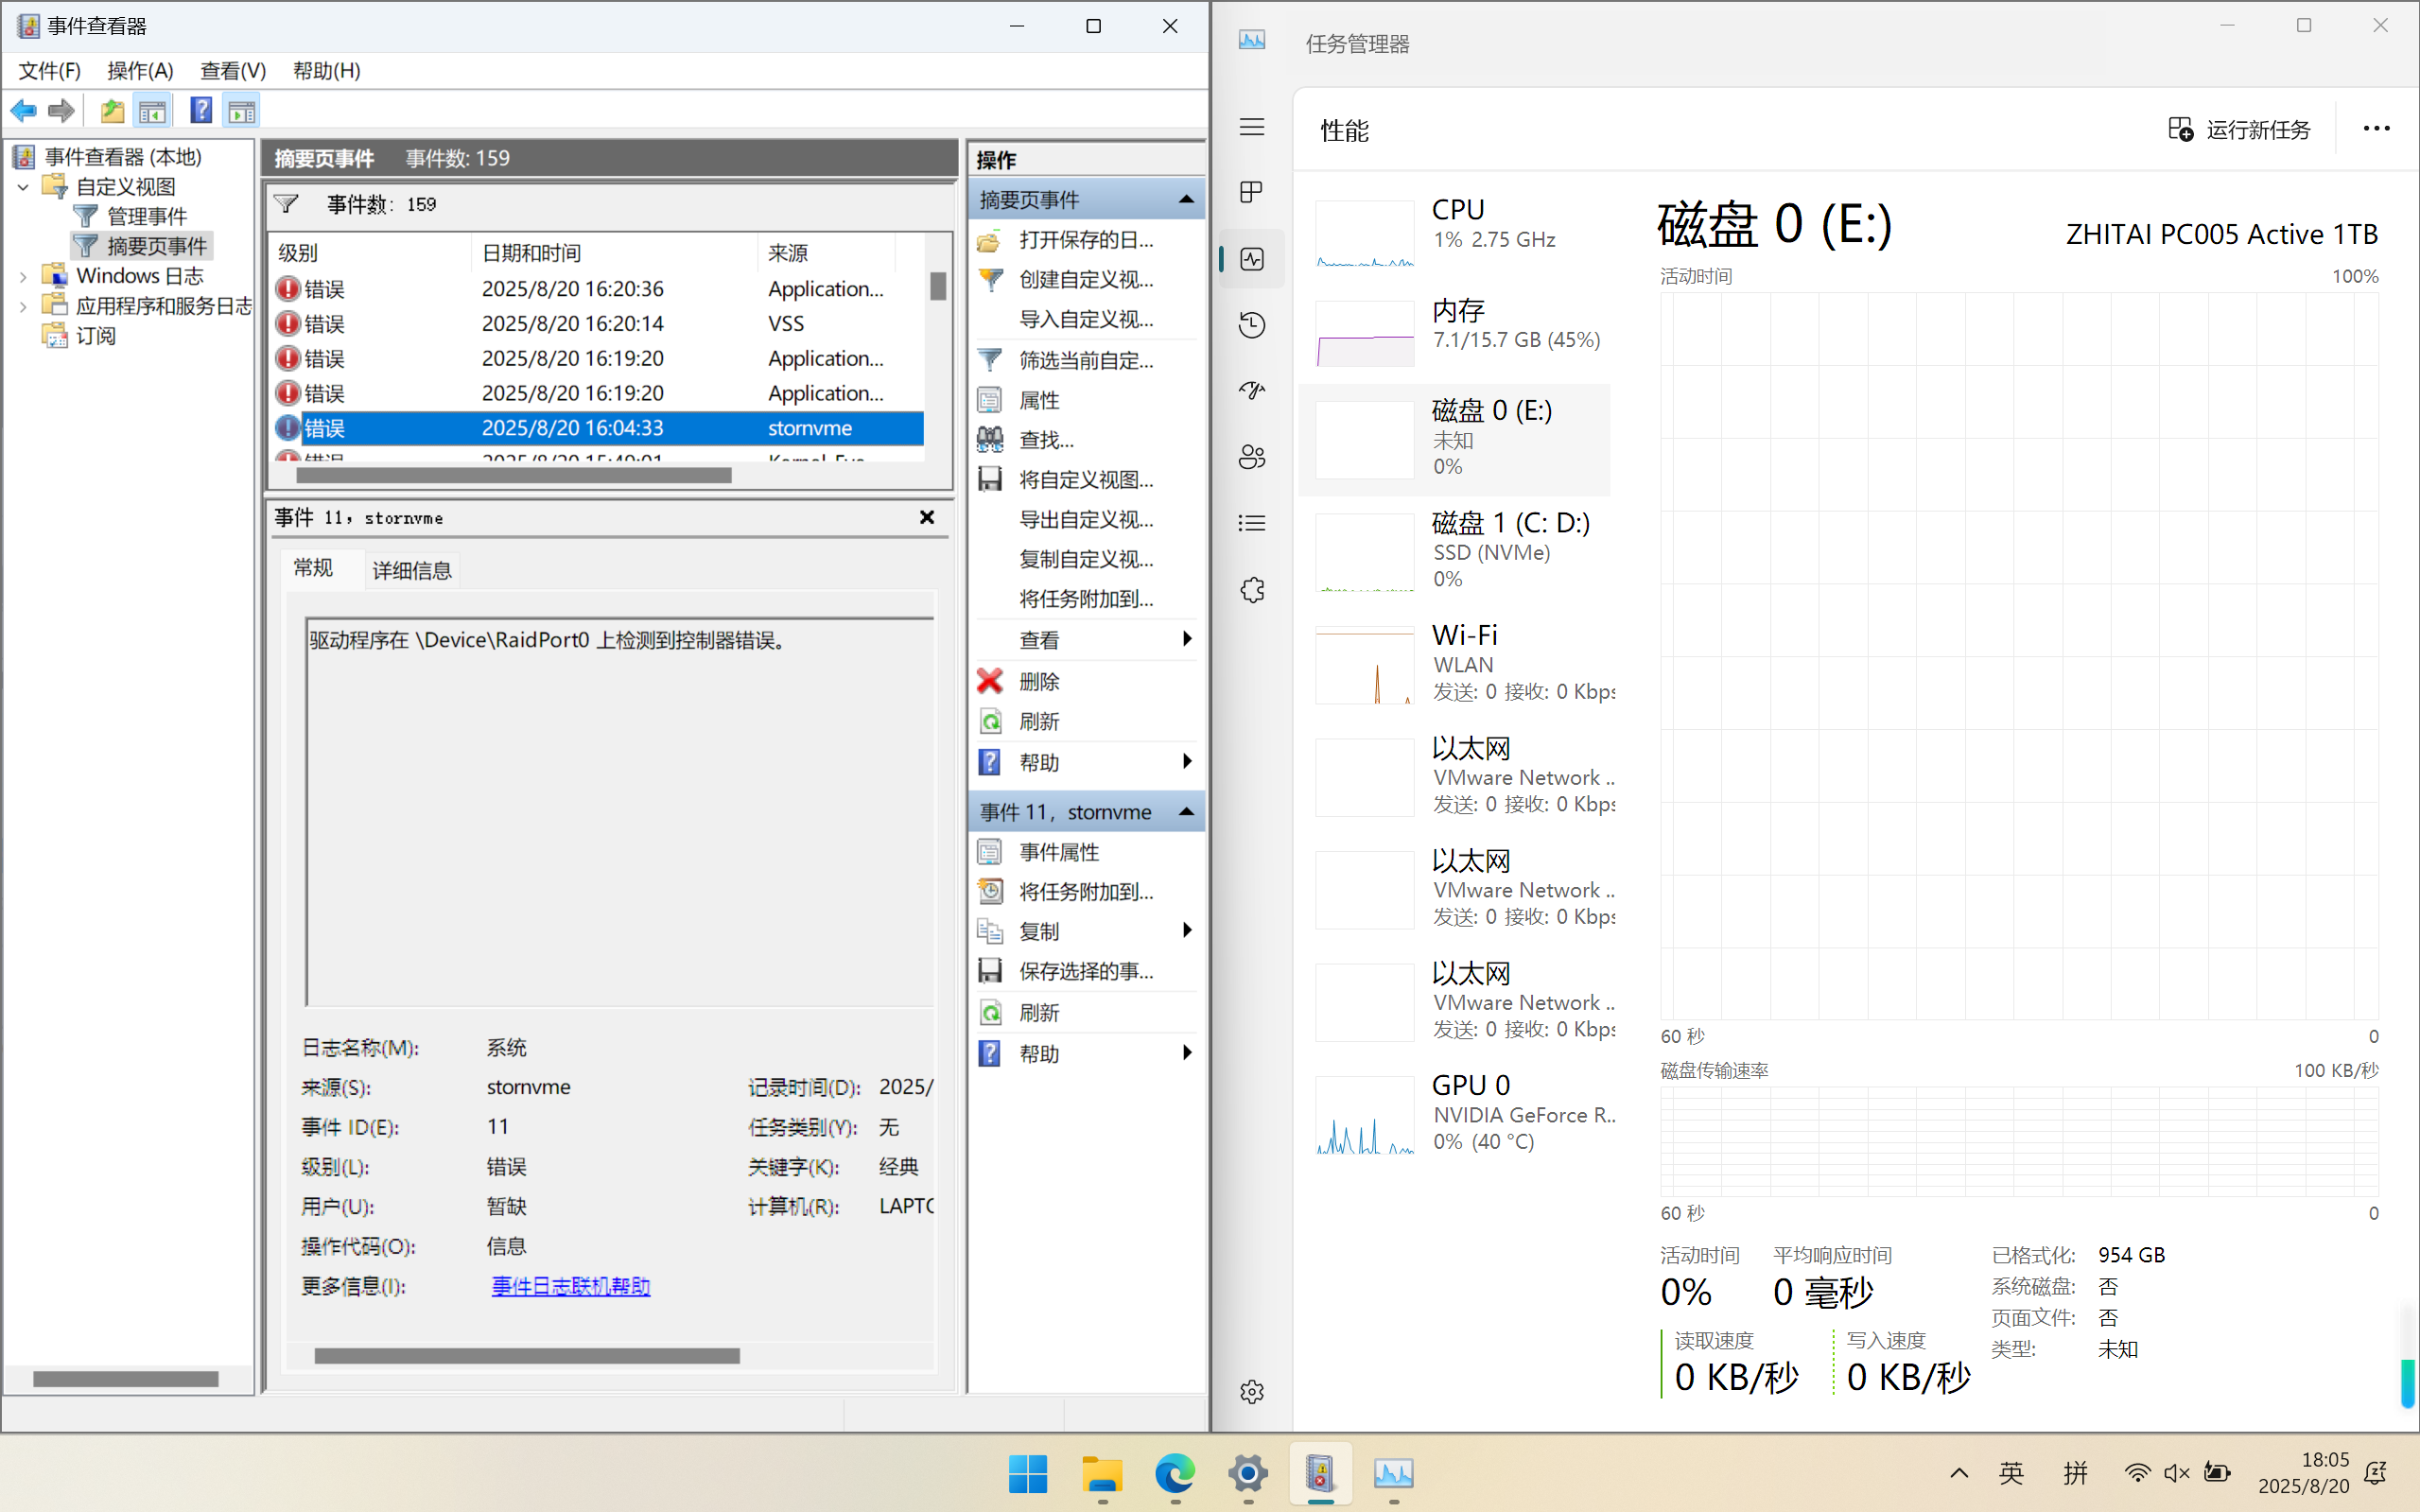Select 订阅 tree item
This screenshot has width=2420, height=1512.
pos(96,336)
